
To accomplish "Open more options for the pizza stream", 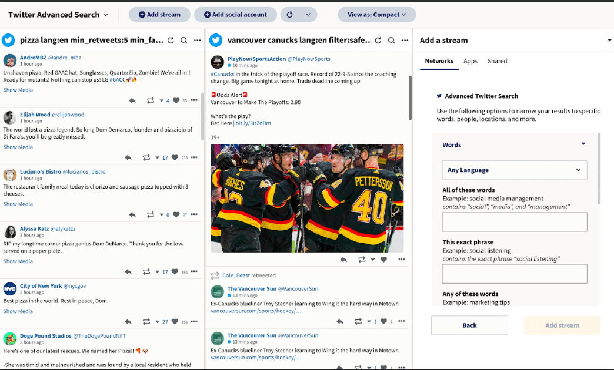I will pos(198,41).
